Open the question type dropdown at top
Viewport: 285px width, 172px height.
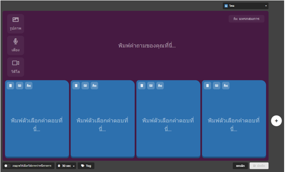(x=245, y=6)
